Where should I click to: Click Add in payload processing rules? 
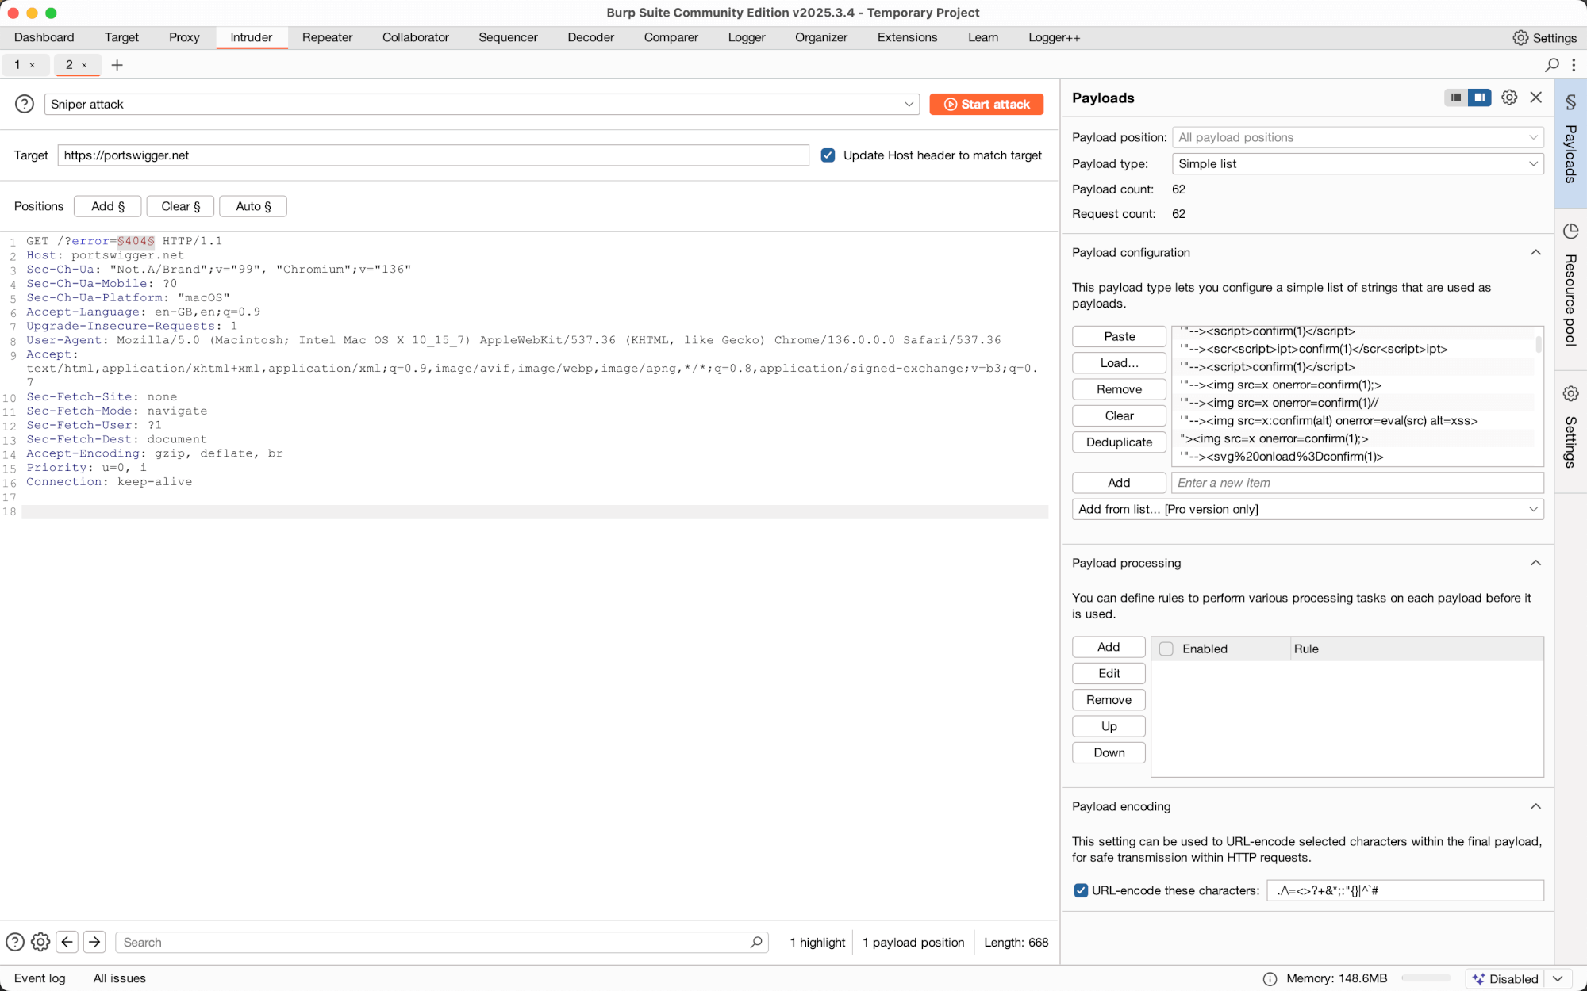click(x=1109, y=647)
